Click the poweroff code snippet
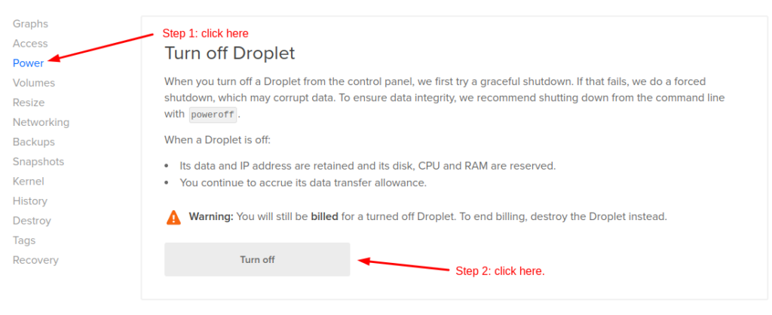Image resolution: width=772 pixels, height=315 pixels. (x=213, y=115)
